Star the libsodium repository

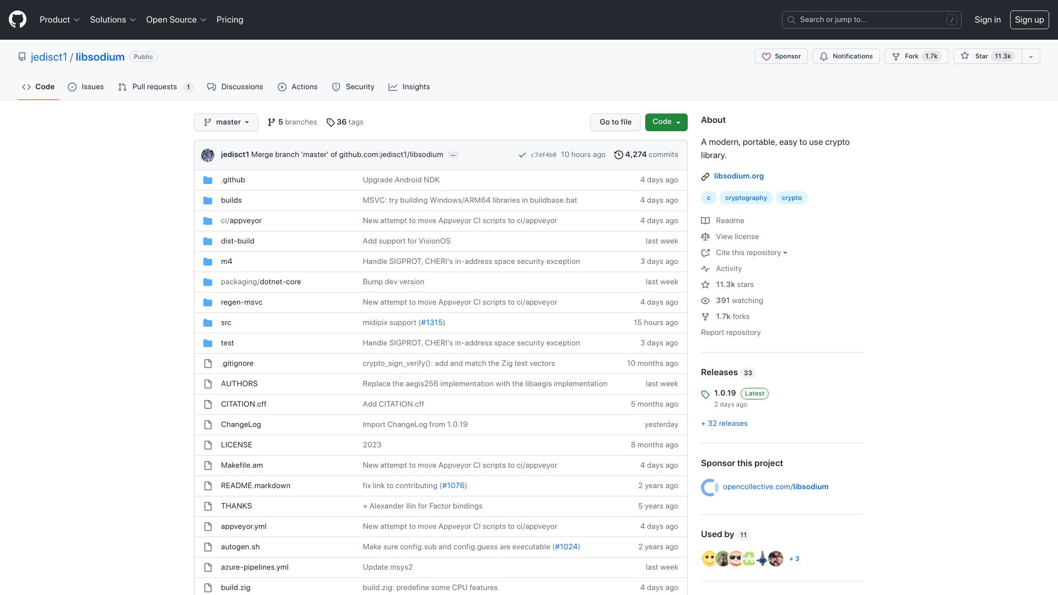click(987, 56)
